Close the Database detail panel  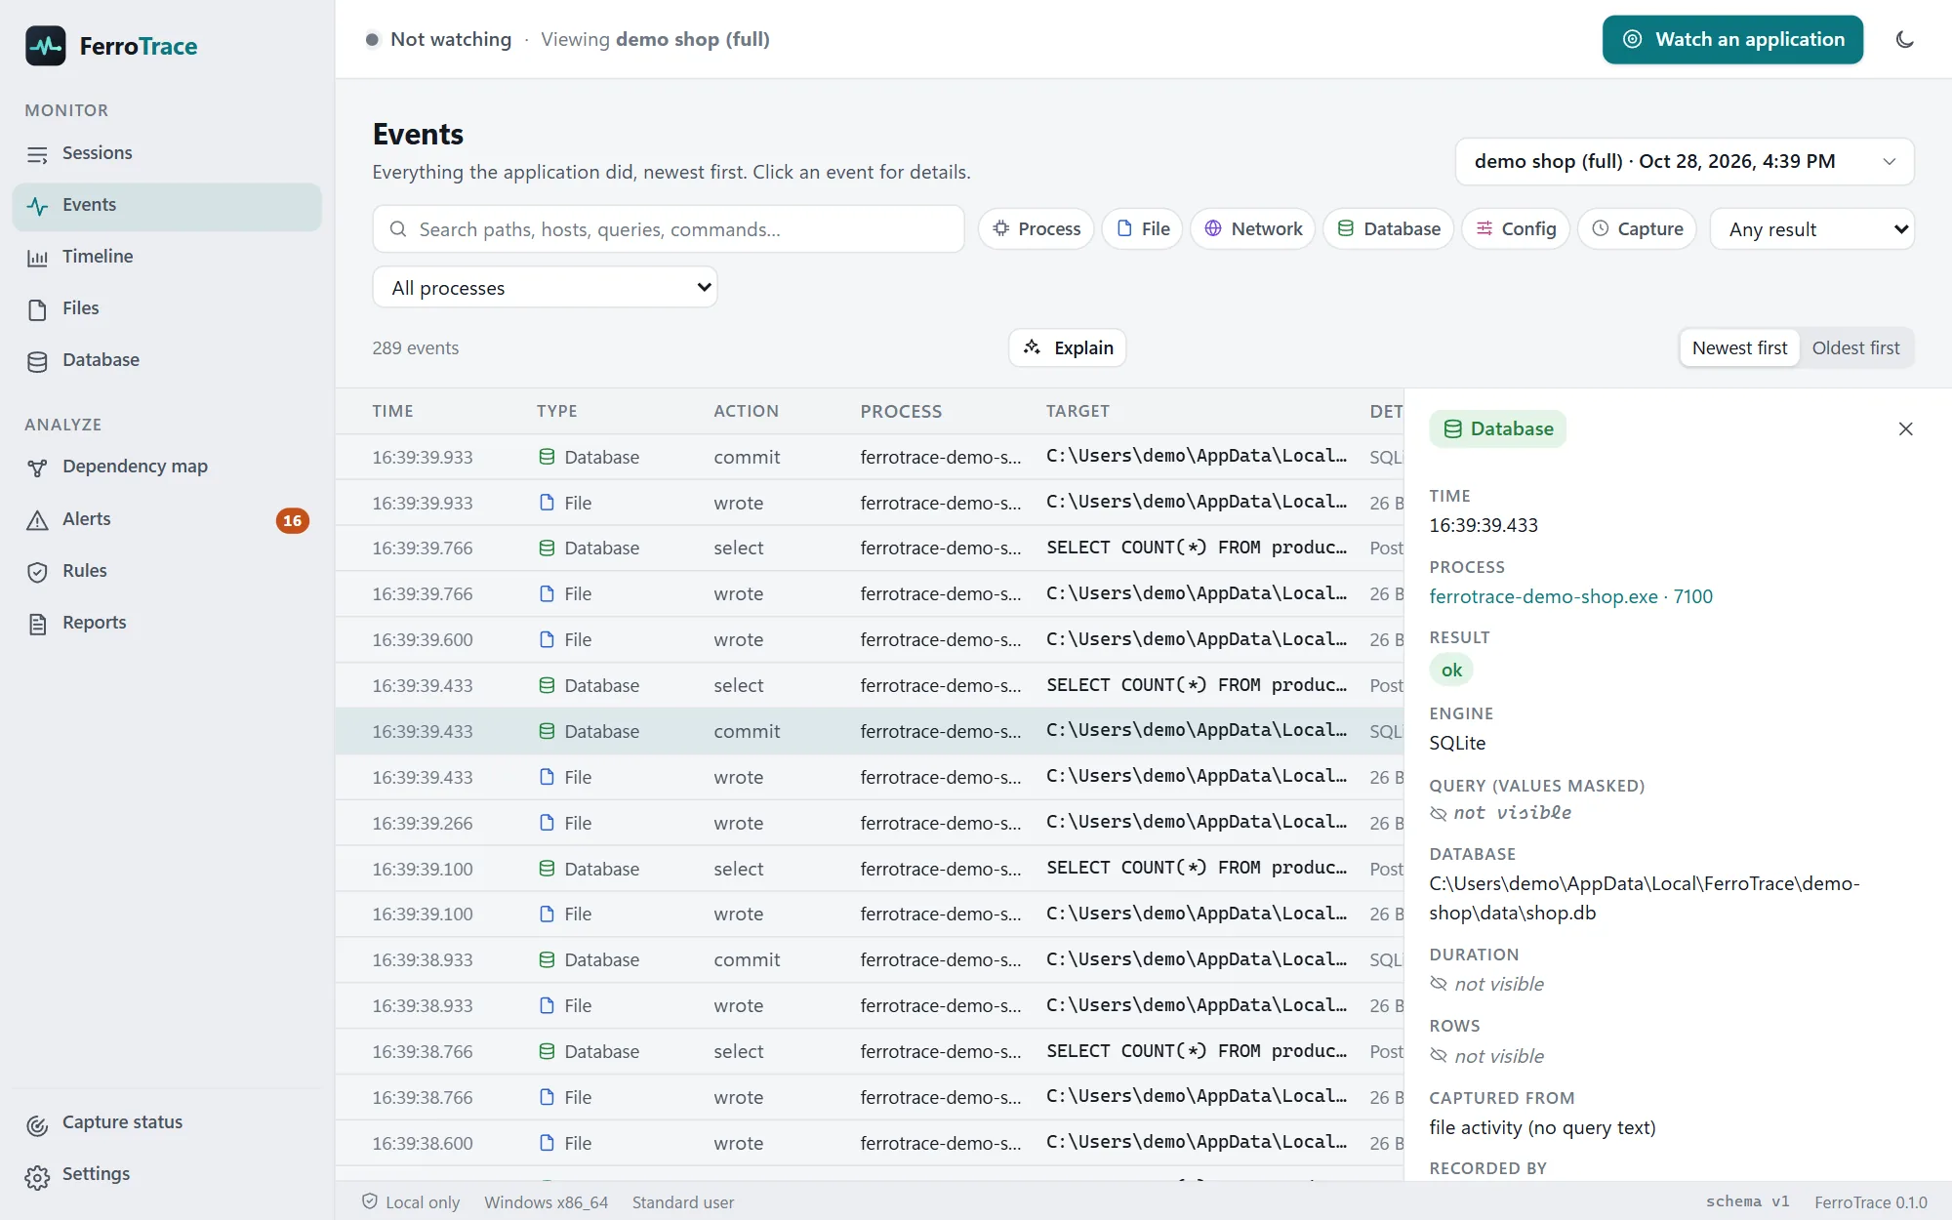1905,429
